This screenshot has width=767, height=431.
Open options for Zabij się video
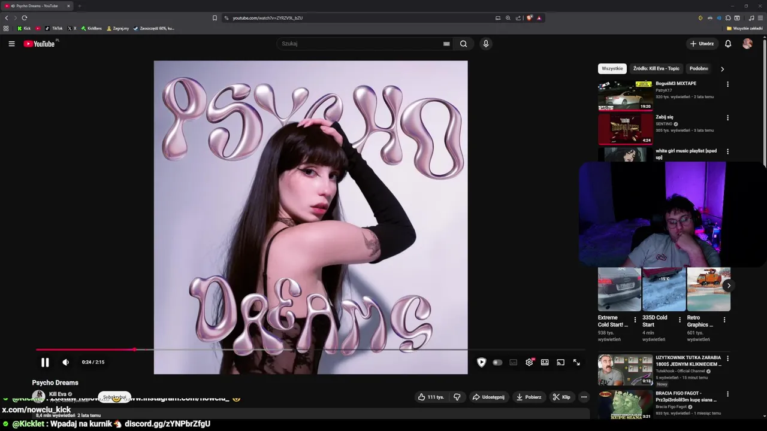pyautogui.click(x=727, y=118)
